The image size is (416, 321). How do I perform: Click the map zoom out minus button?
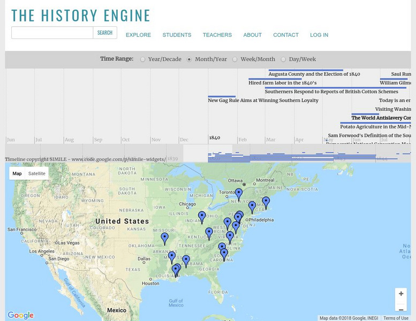400,309
